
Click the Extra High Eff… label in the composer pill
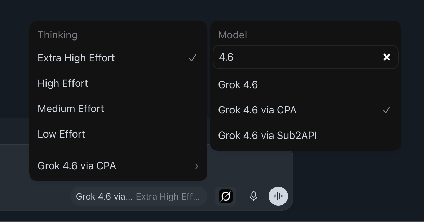click(168, 196)
